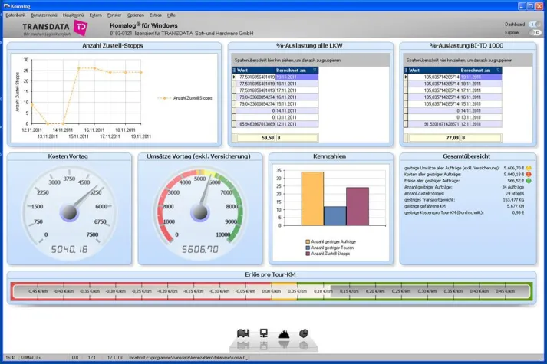
Task: Click summary footer value 77,09 in BI-TD 1000 grid
Action: pos(434,138)
